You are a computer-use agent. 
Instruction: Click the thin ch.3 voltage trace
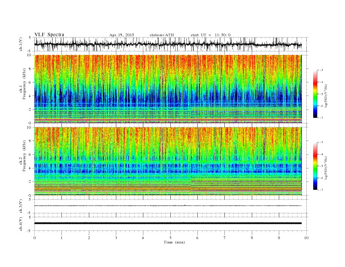168,205
